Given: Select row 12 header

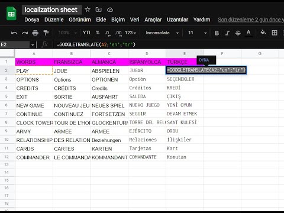Looking at the screenshot, I should [7, 157].
